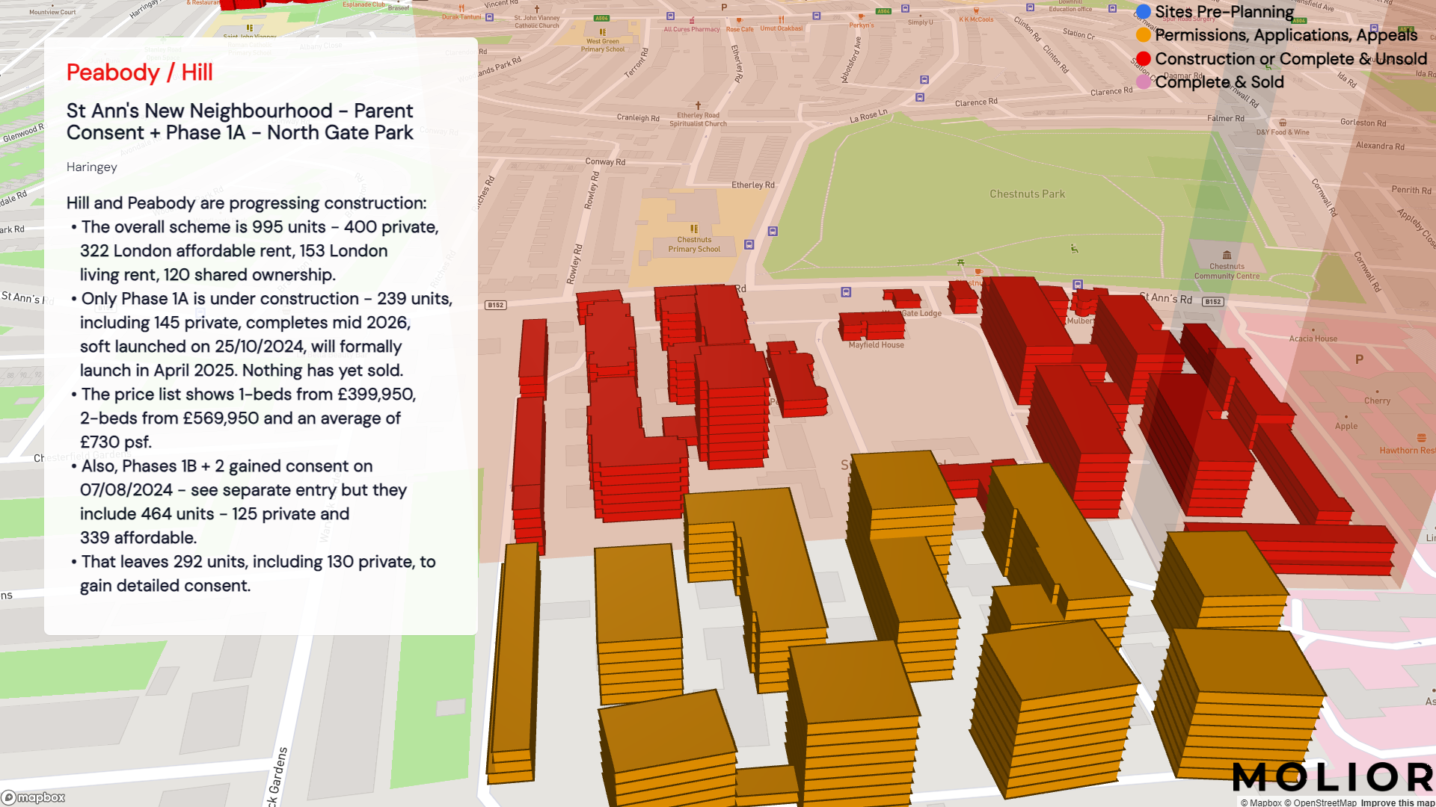Viewport: 1436px width, 807px height.
Task: Click the Conway Rd street label
Action: pos(605,162)
